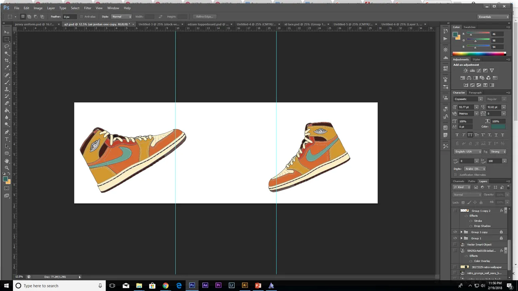The image size is (518, 291).
Task: Click the Refine Edge button
Action: coord(205,17)
